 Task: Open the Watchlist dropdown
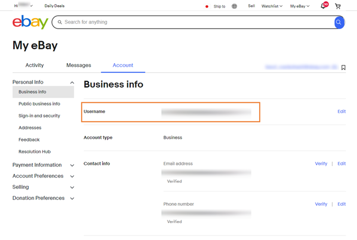272,6
